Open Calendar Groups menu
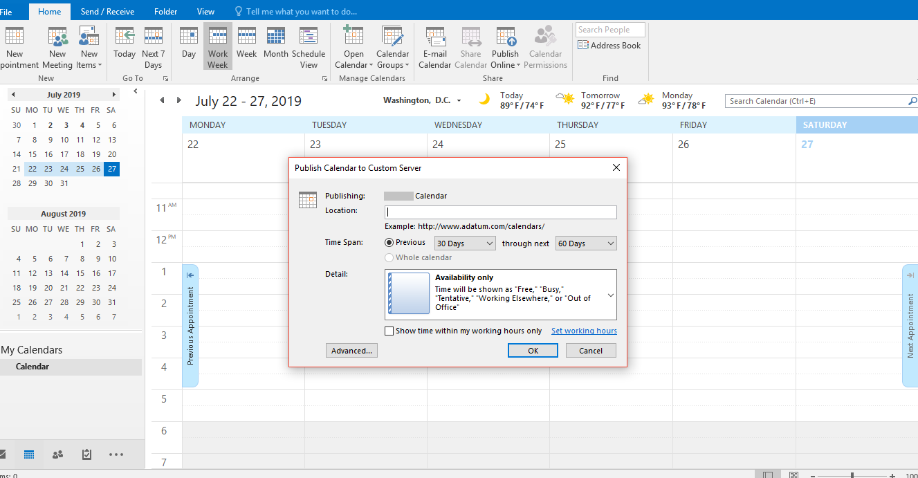918x478 pixels. click(x=392, y=47)
